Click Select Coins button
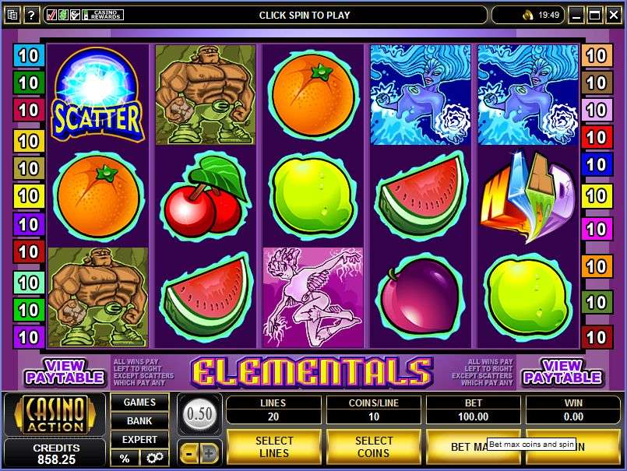The width and height of the screenshot is (627, 471). tap(374, 447)
